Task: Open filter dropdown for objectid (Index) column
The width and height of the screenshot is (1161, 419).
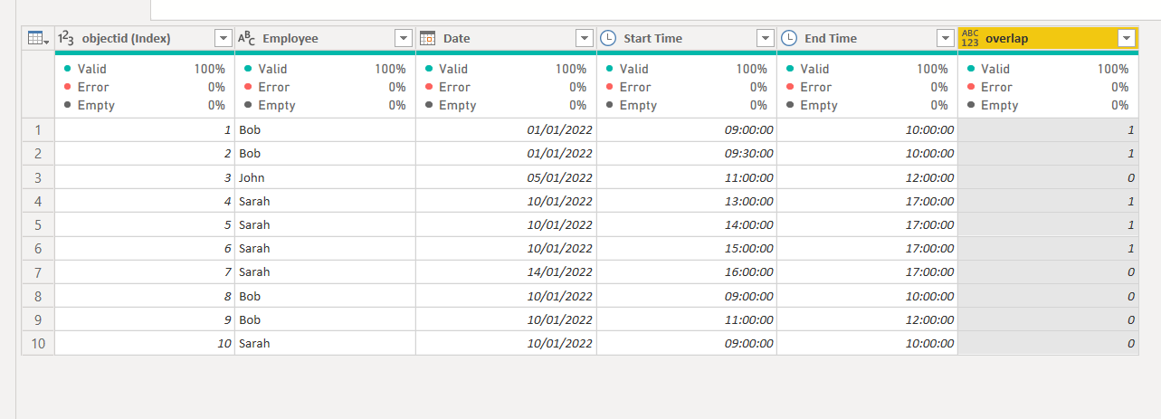Action: [223, 38]
